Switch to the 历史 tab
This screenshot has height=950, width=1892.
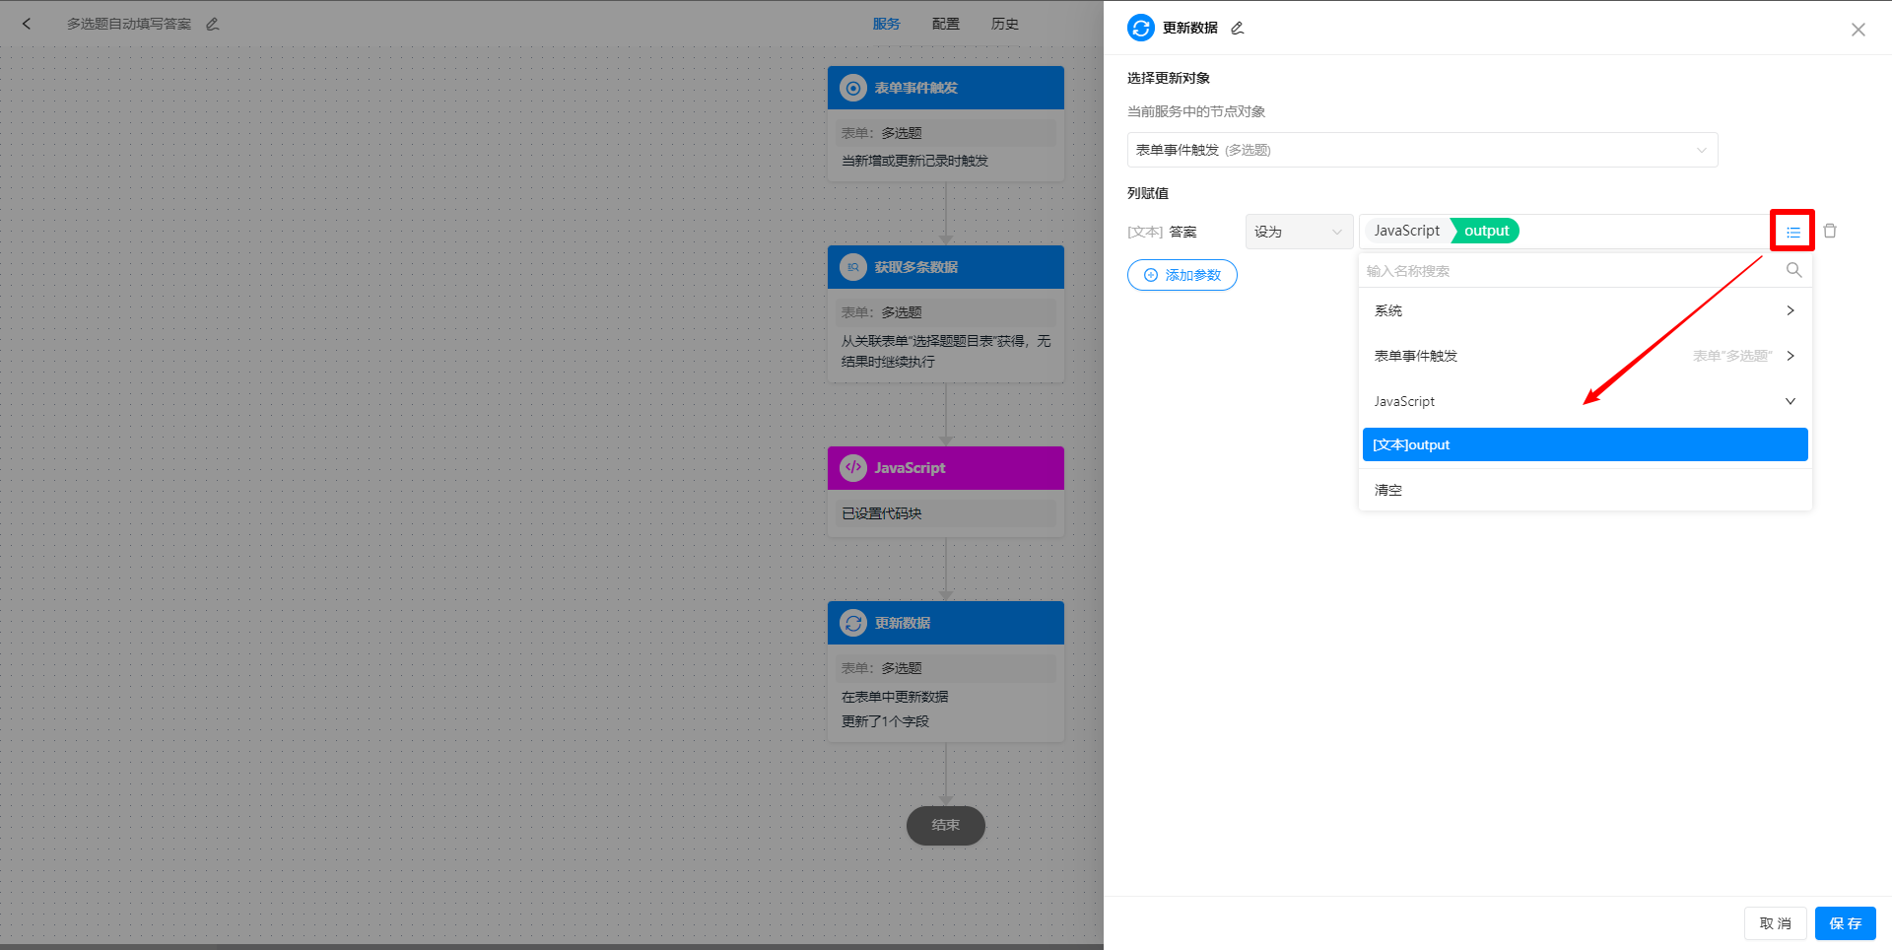pos(1004,23)
